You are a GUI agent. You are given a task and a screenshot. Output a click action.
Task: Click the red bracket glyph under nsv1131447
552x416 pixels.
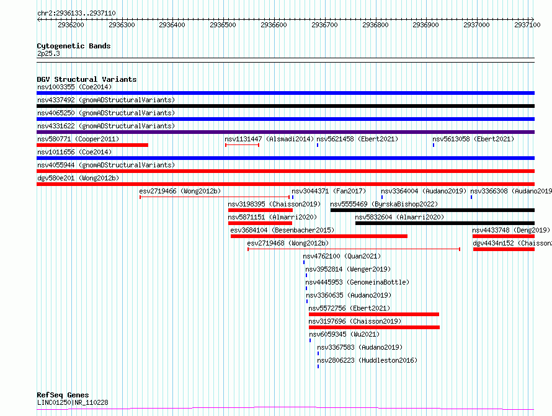(243, 145)
